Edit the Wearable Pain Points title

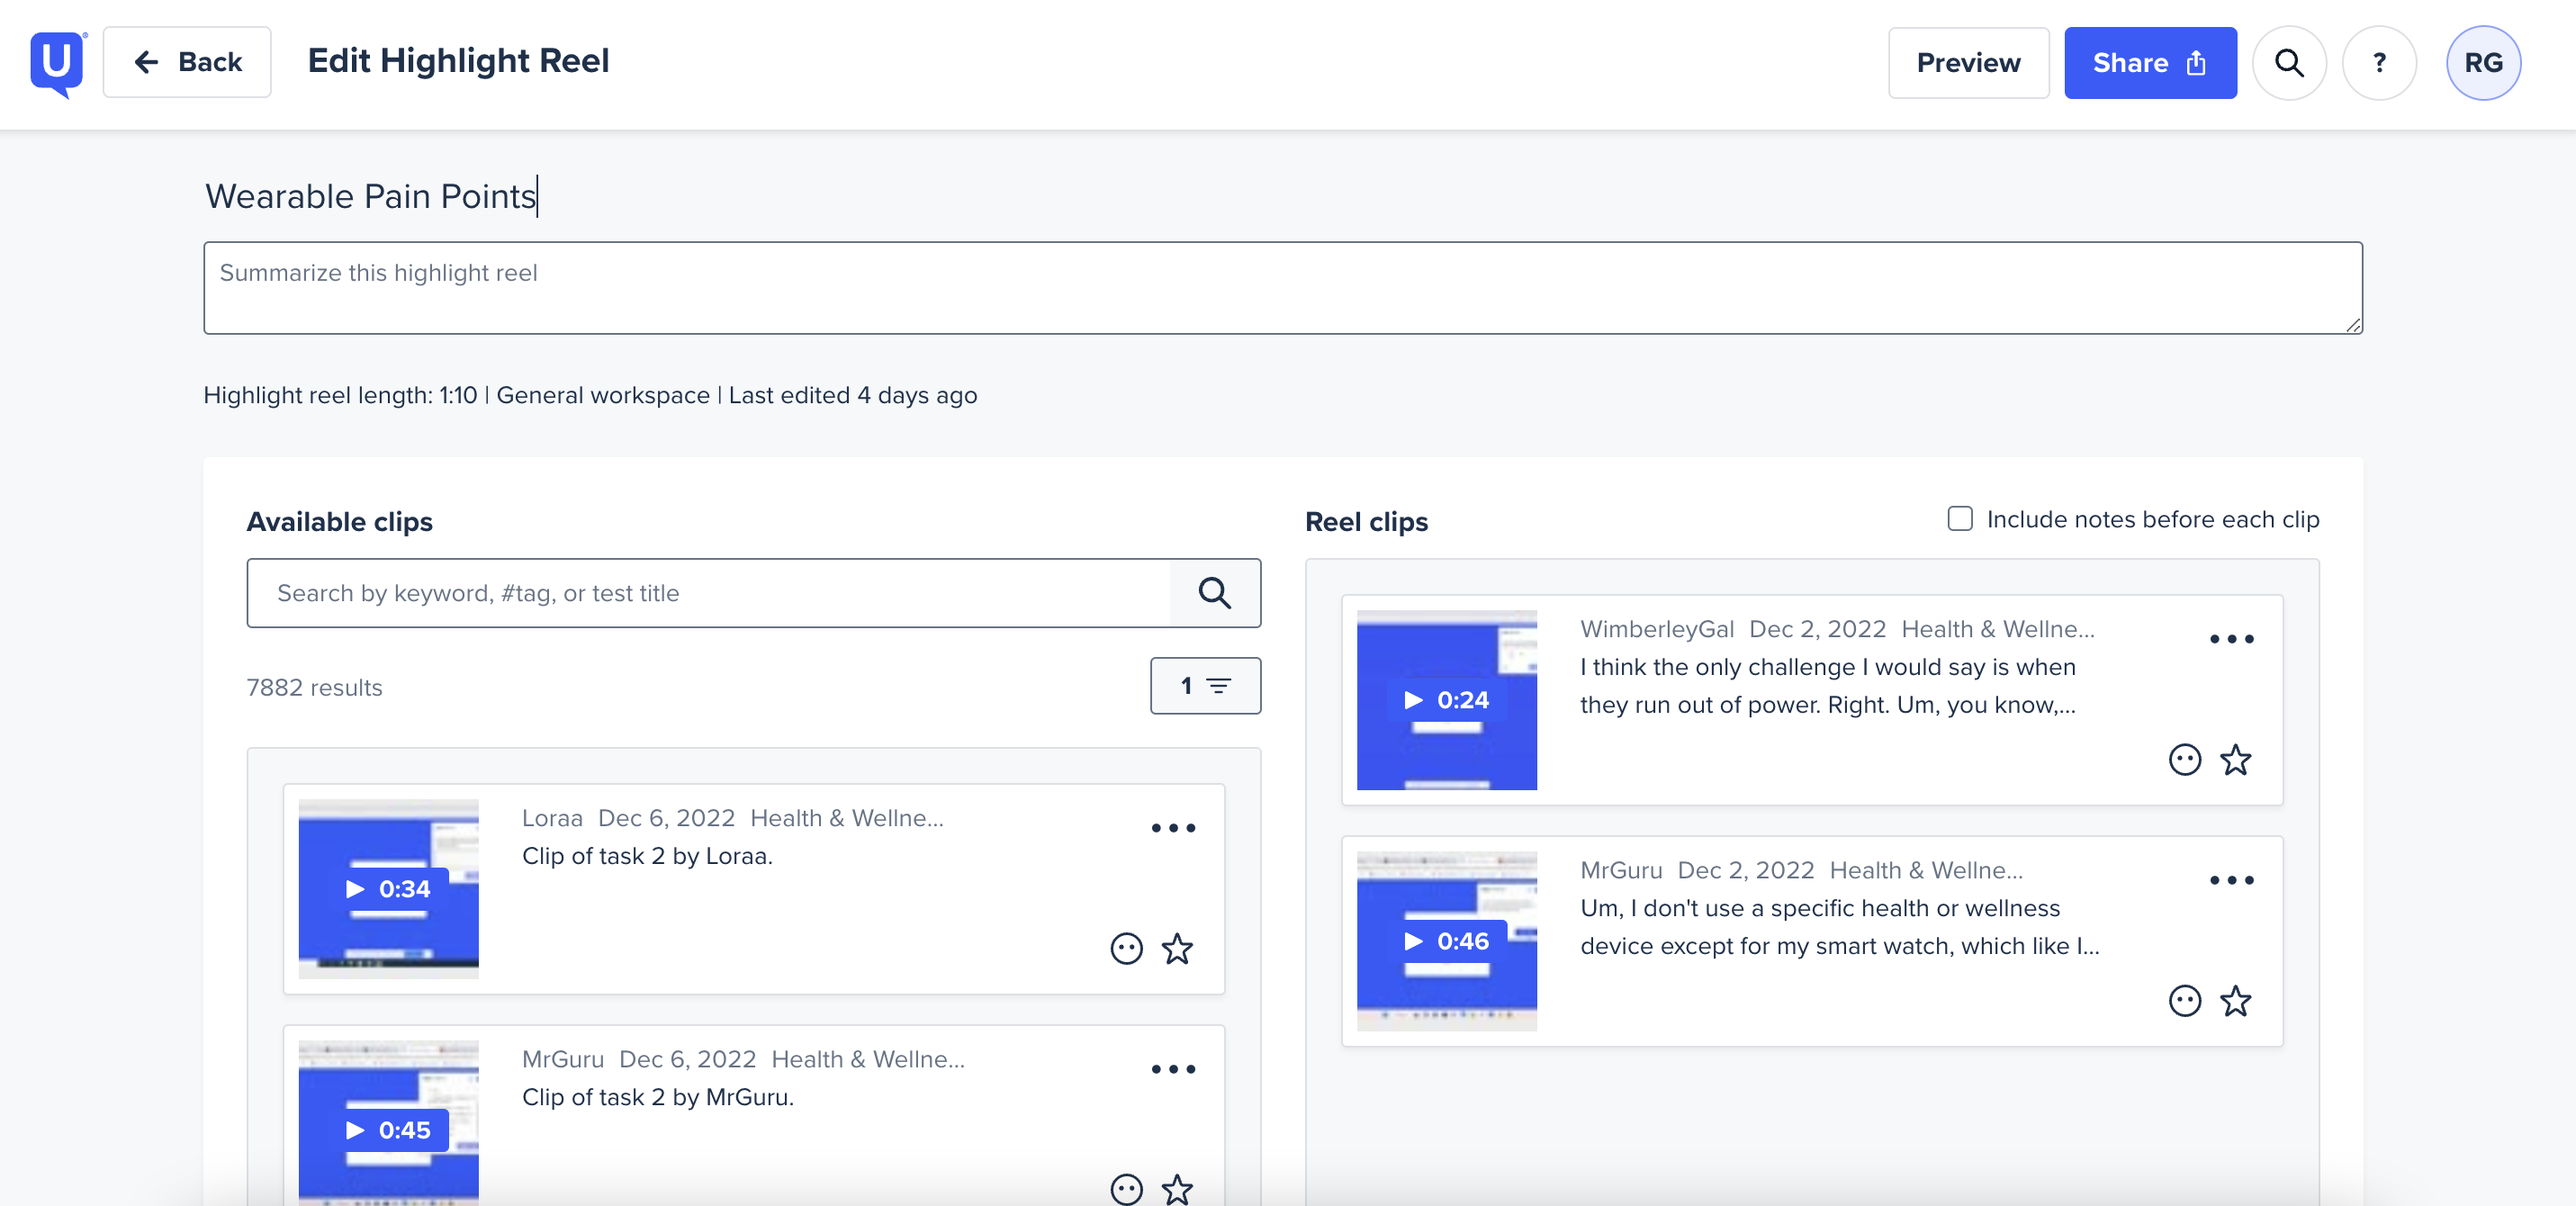point(371,196)
